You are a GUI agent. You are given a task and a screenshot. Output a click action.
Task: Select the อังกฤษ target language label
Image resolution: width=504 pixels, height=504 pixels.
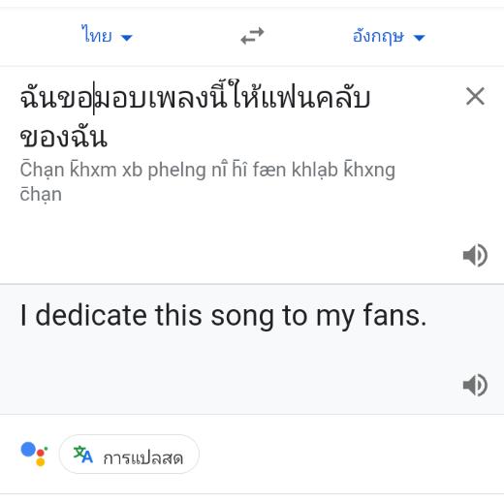(x=378, y=36)
